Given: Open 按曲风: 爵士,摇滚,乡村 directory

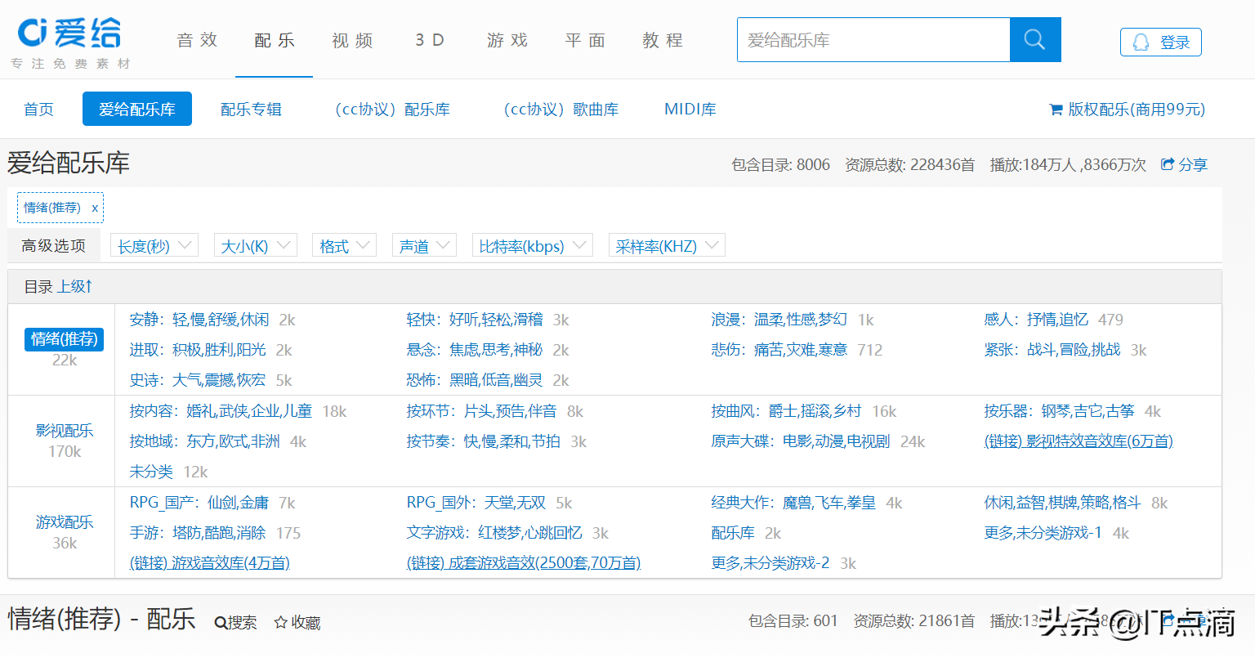Looking at the screenshot, I should 787,411.
